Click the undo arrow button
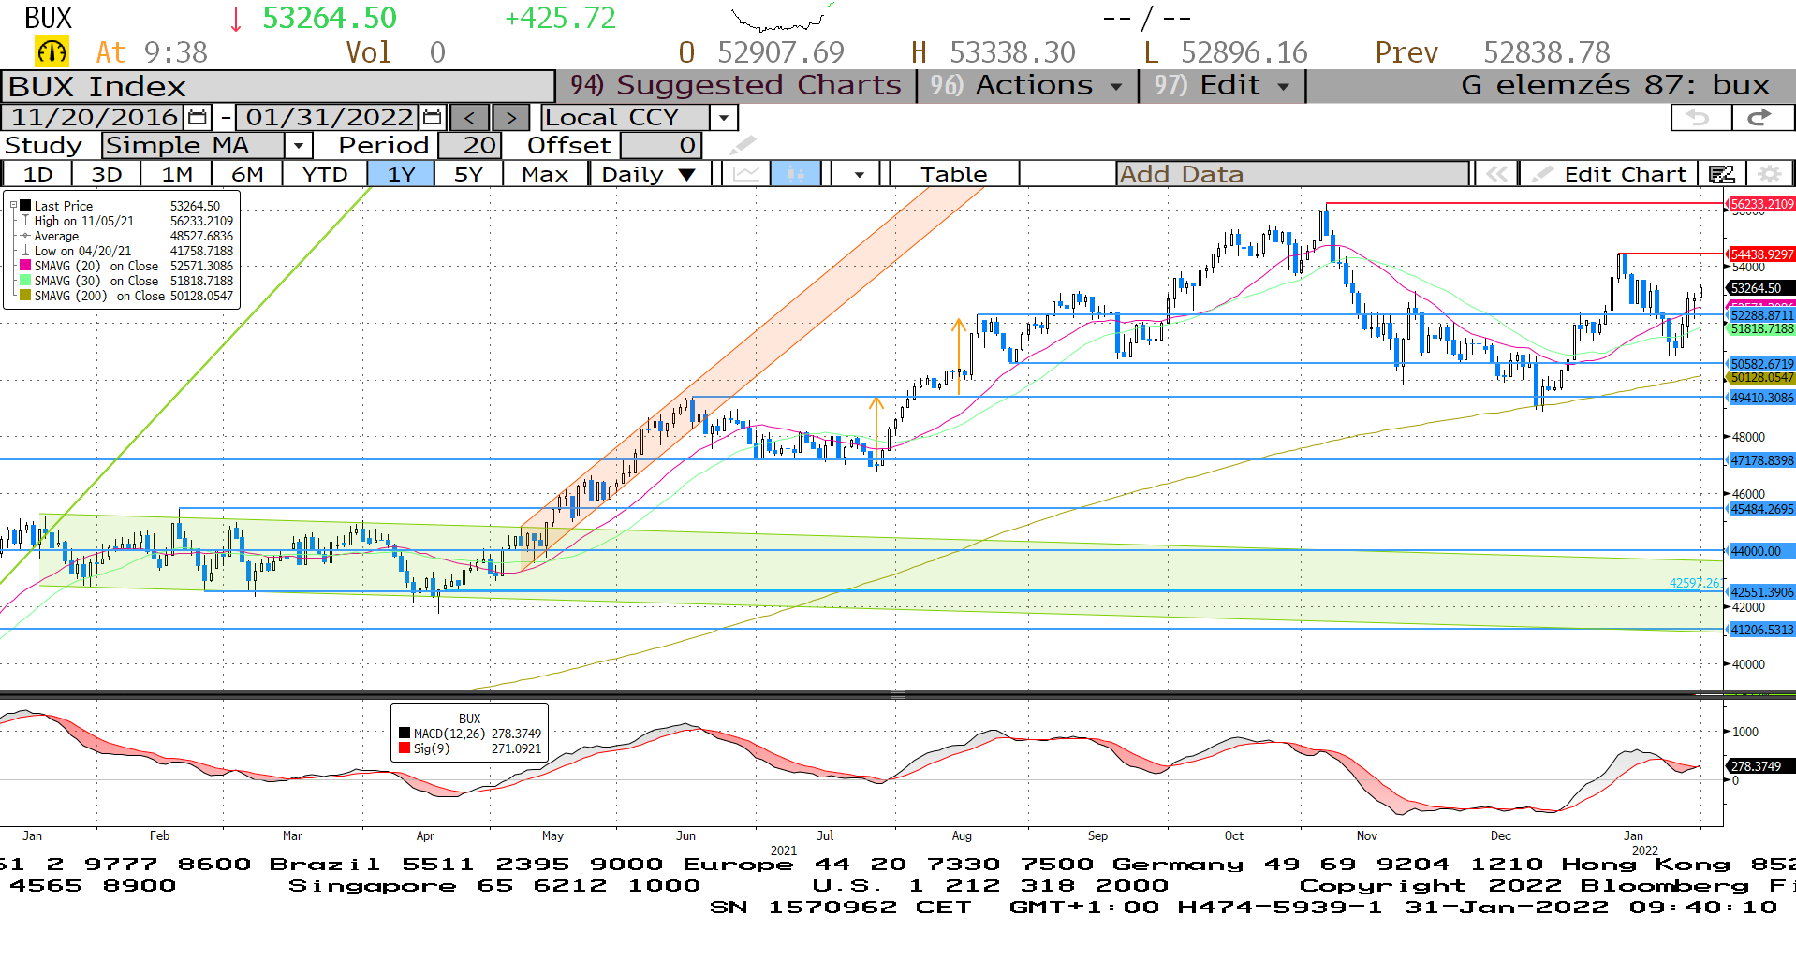Screen dimensions: 1796x959 (x=1700, y=117)
